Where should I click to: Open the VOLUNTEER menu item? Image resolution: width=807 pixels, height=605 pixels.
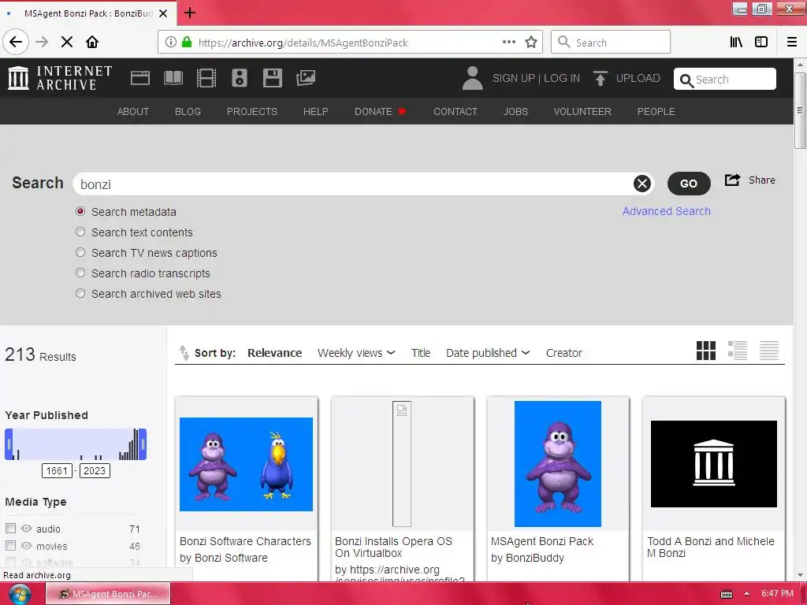[x=582, y=112]
